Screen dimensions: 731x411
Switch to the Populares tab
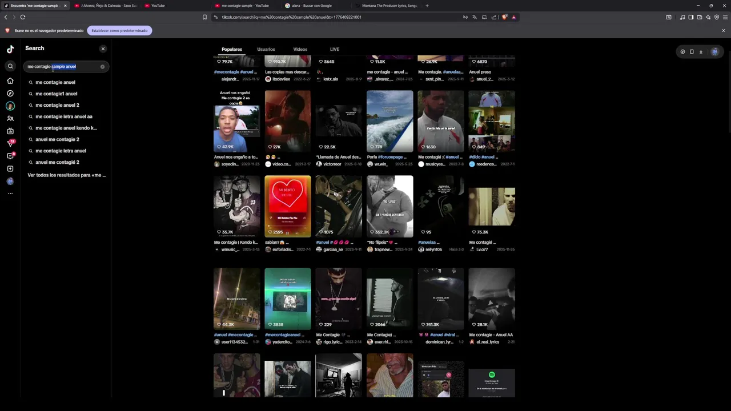tap(232, 50)
